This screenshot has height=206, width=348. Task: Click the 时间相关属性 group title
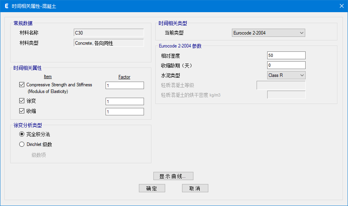click(x=27, y=68)
